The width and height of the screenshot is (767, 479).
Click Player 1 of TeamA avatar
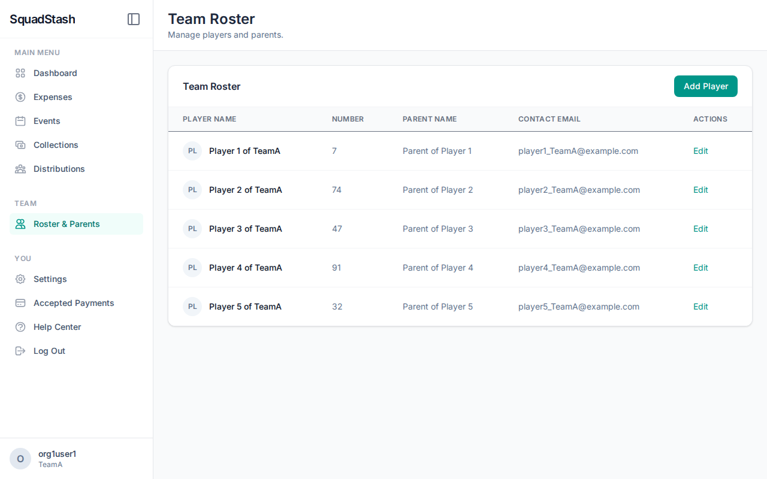192,150
